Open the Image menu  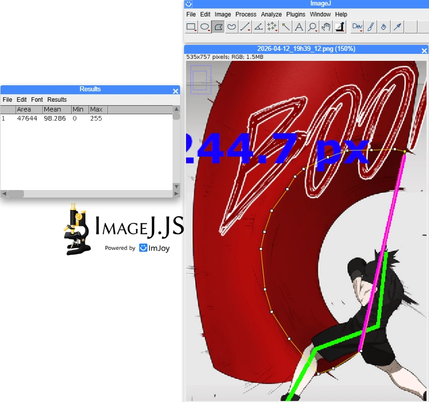pyautogui.click(x=222, y=14)
